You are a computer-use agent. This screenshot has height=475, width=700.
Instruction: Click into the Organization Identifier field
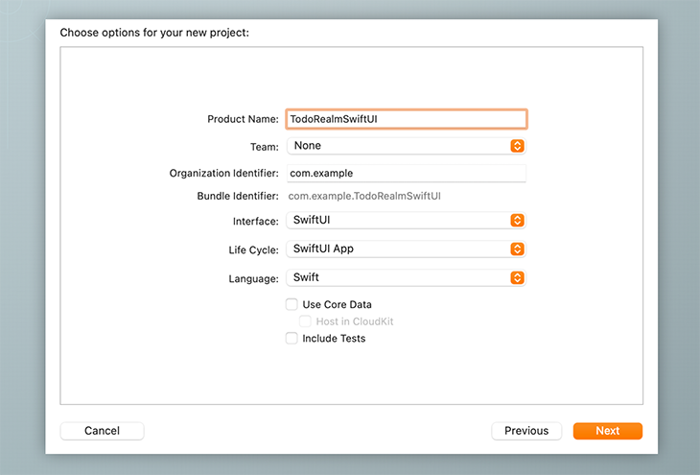[406, 174]
